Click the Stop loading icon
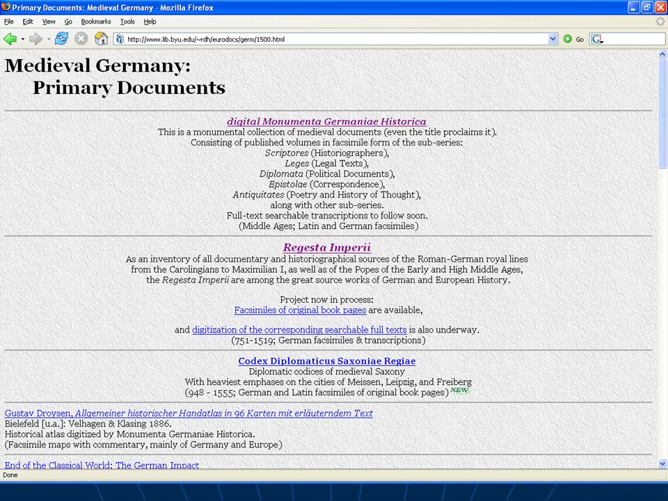This screenshot has width=668, height=501. [81, 39]
